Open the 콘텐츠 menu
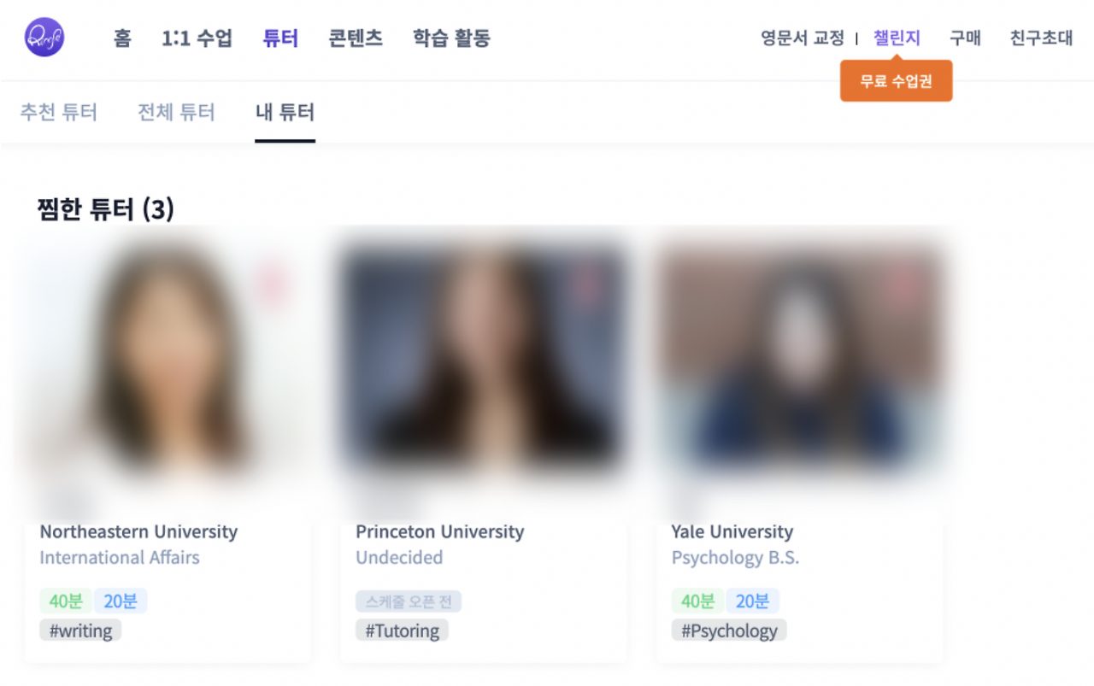Screen dimensions: 1094x686 [356, 38]
